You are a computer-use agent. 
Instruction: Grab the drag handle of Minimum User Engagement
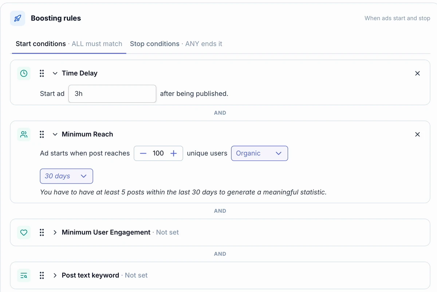click(42, 232)
